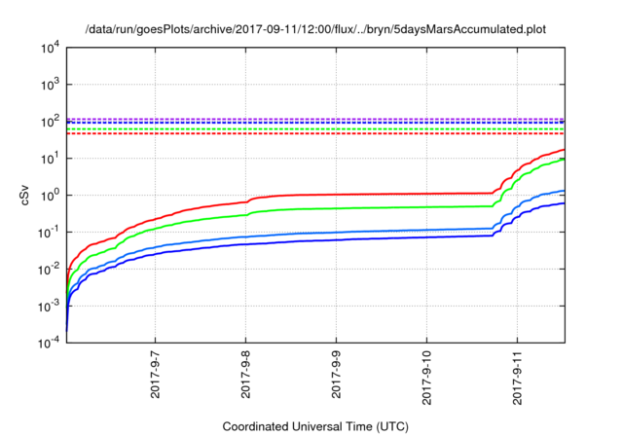Click the dashed red threshold line
Viewport: 623px width, 436px height.
click(315, 134)
